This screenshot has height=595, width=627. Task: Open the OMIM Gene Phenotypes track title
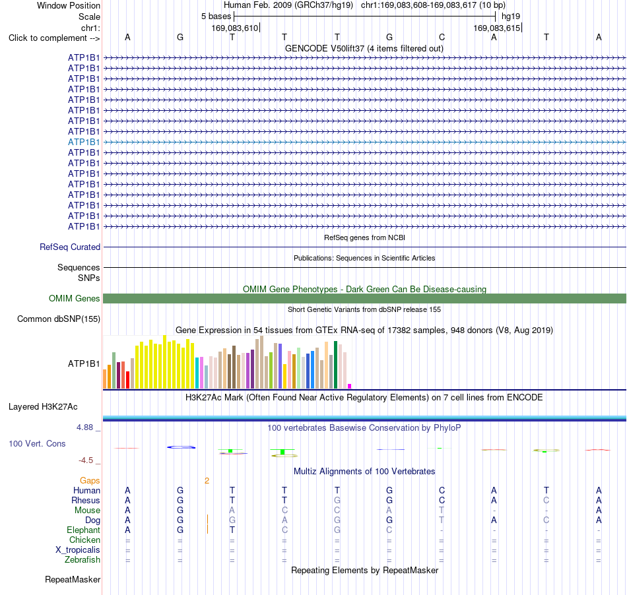tap(364, 289)
